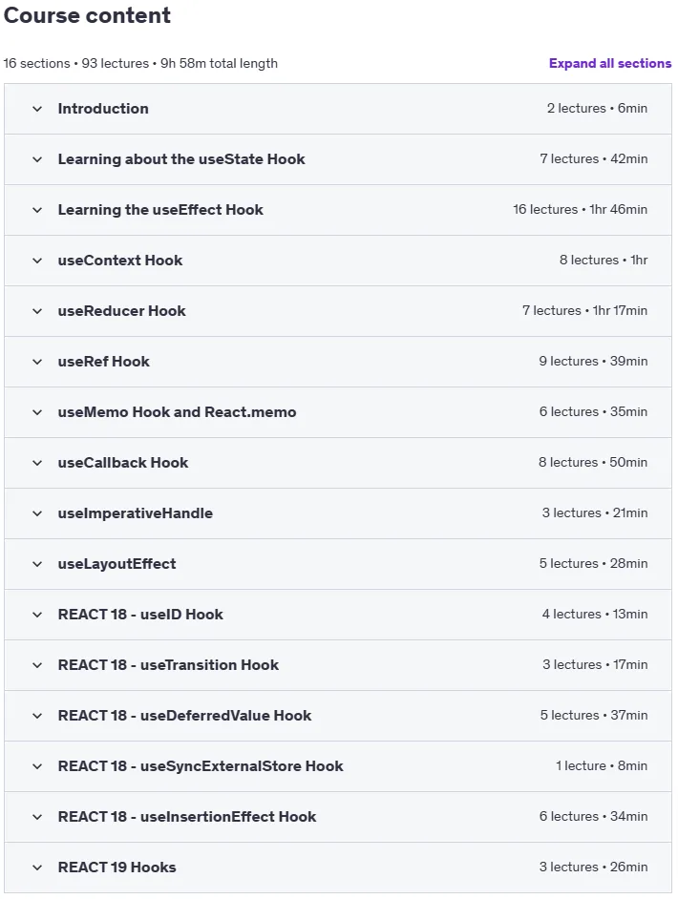Expand the useEffect Hook section chevron
Image resolution: width=678 pixels, height=899 pixels.
[37, 210]
